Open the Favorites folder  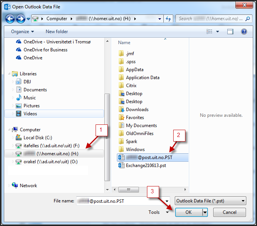point(135,118)
